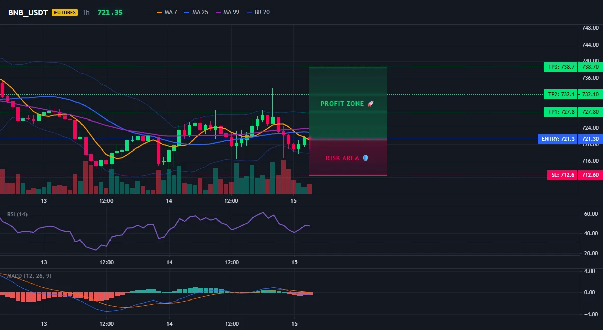Click the 60.00 RSI axis value
Screen dimensions: 603x330
(591, 214)
